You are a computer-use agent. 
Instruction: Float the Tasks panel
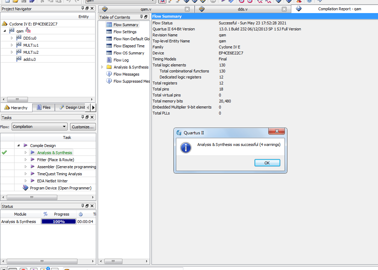(87, 117)
